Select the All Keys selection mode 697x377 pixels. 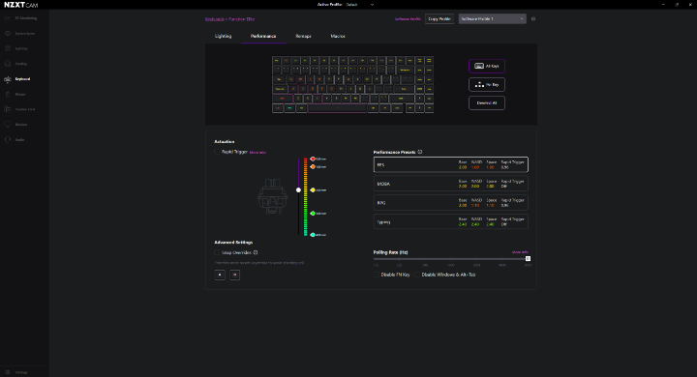[x=487, y=66]
